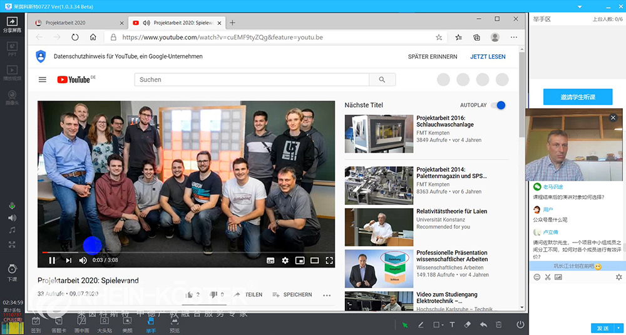Screen dimensions: 626x335
Task: Click the Suchen search field
Action: tap(252, 79)
